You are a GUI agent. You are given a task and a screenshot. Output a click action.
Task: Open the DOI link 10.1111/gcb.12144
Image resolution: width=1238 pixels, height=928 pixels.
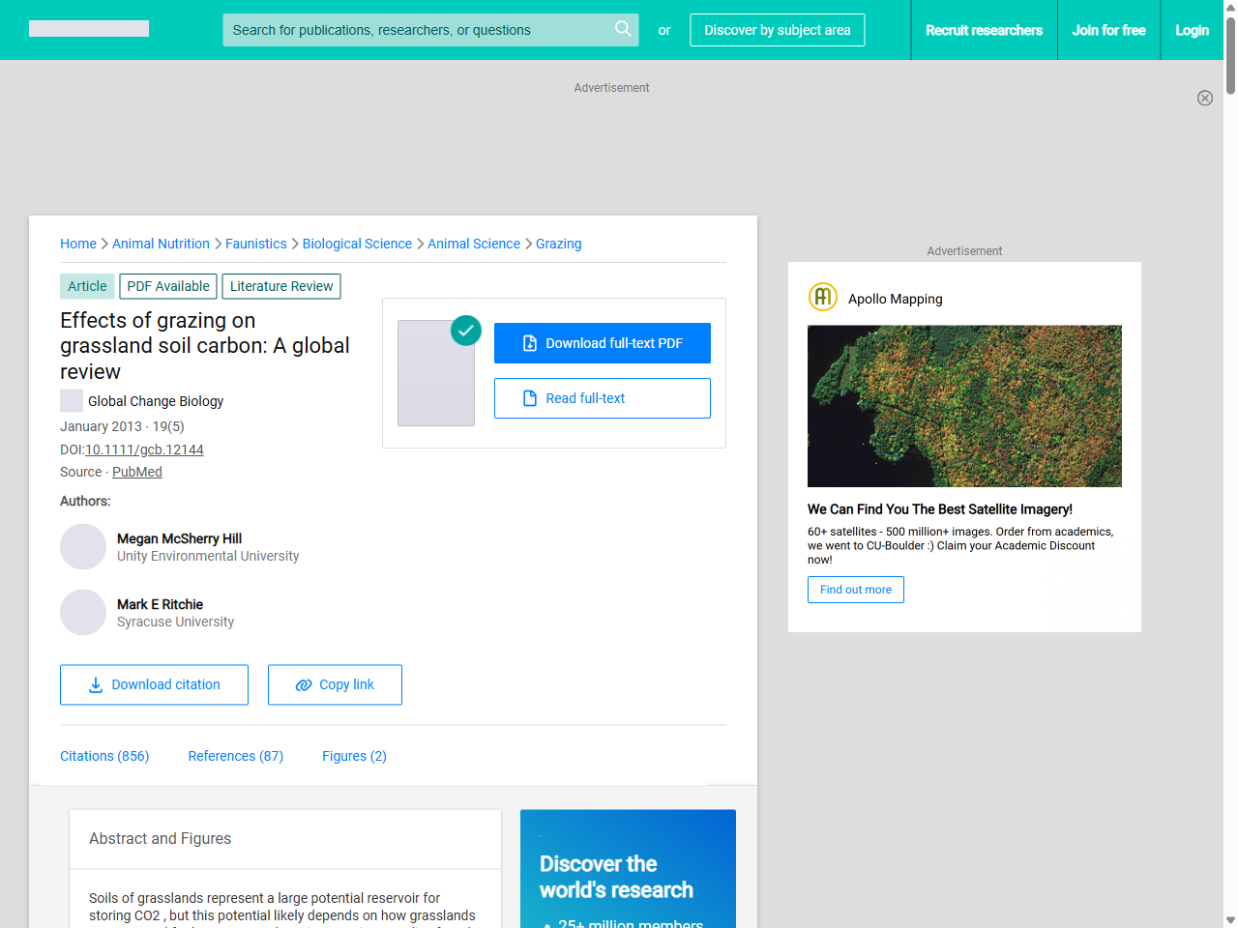click(144, 449)
